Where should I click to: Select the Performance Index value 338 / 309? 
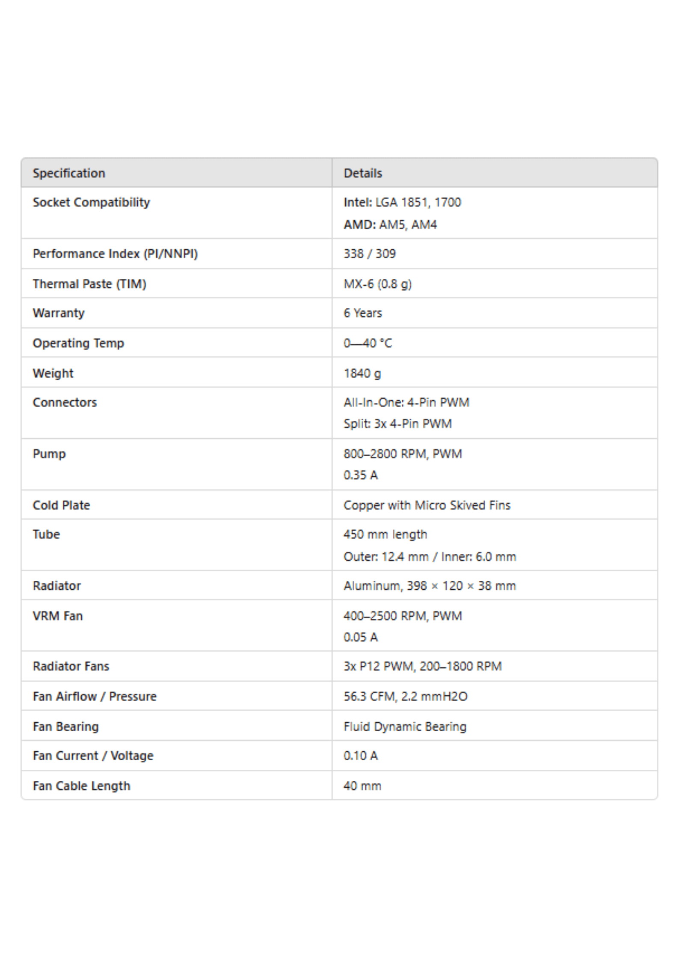point(370,254)
